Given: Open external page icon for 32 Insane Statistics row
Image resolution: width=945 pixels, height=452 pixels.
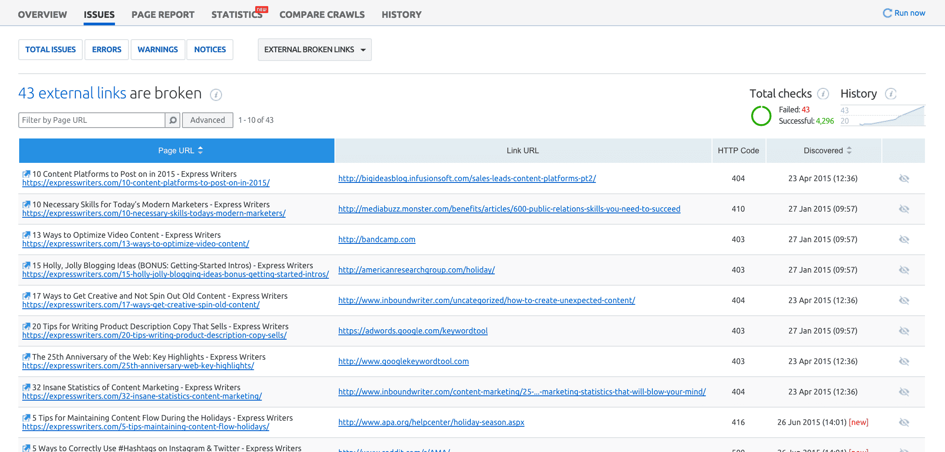Looking at the screenshot, I should (27, 387).
